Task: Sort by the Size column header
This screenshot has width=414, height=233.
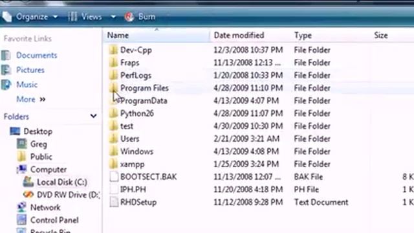Action: [x=381, y=36]
